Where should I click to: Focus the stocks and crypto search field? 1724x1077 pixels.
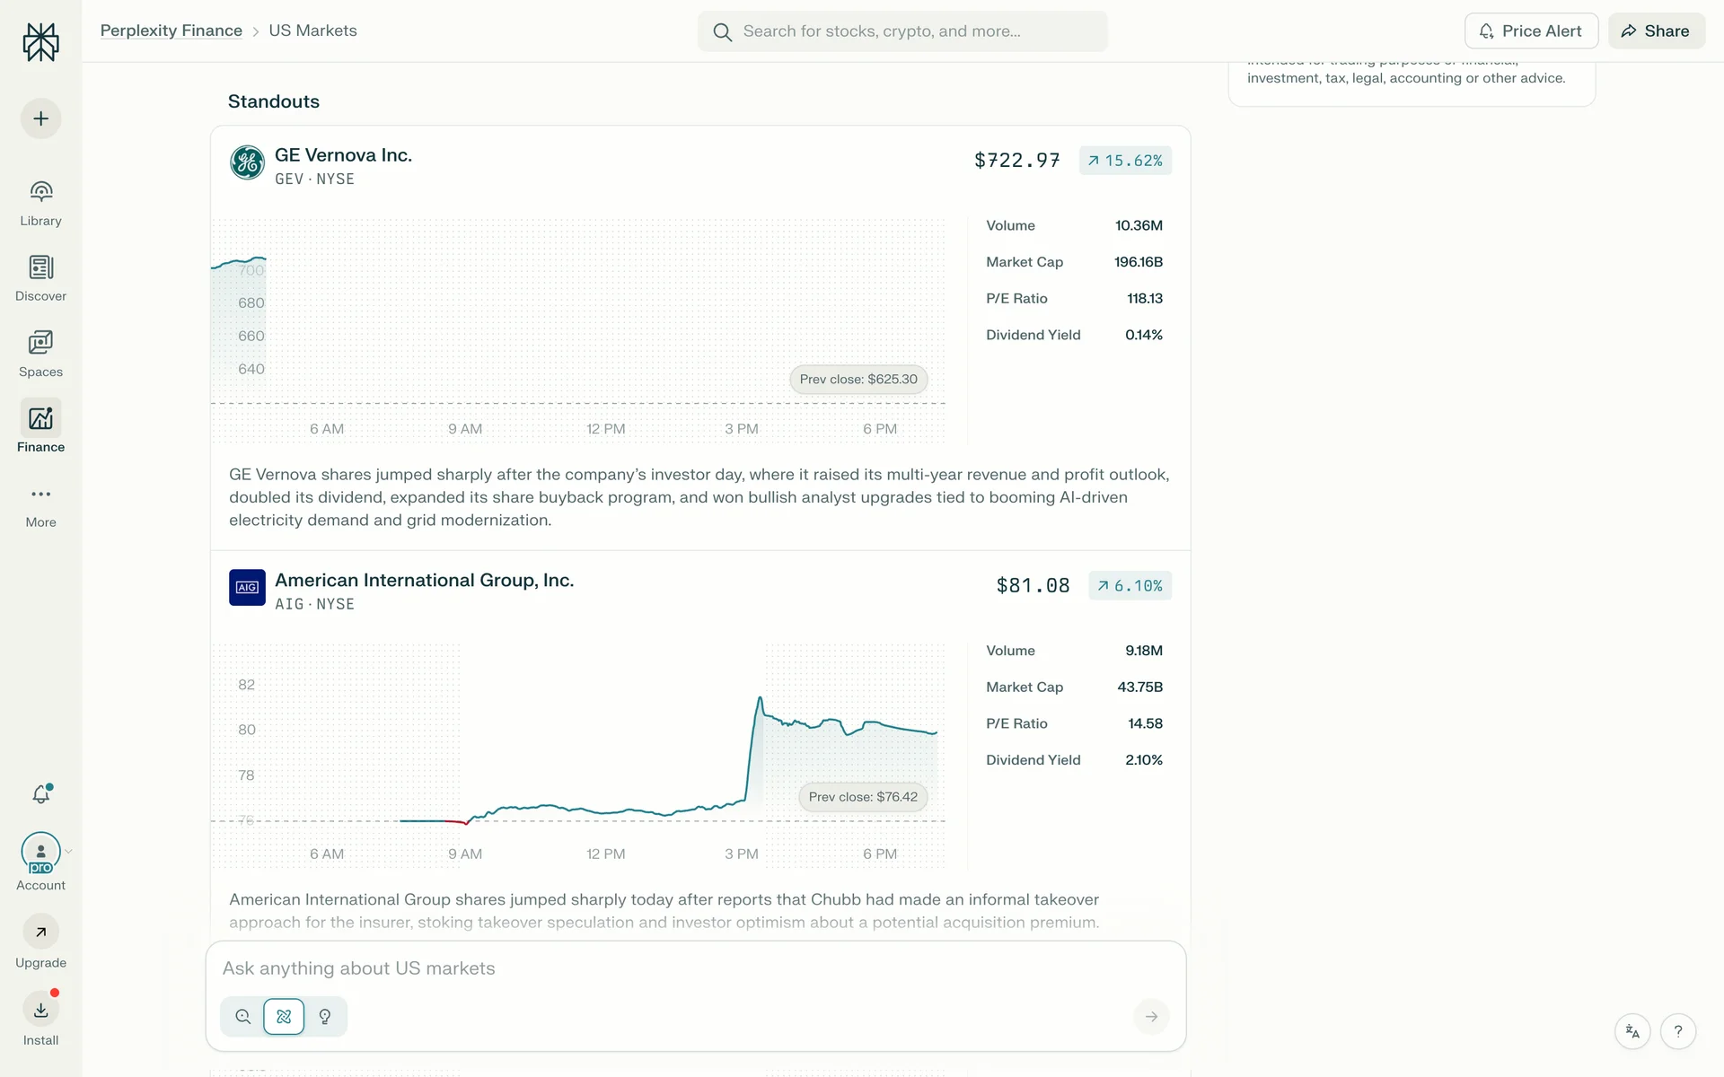[x=902, y=31]
